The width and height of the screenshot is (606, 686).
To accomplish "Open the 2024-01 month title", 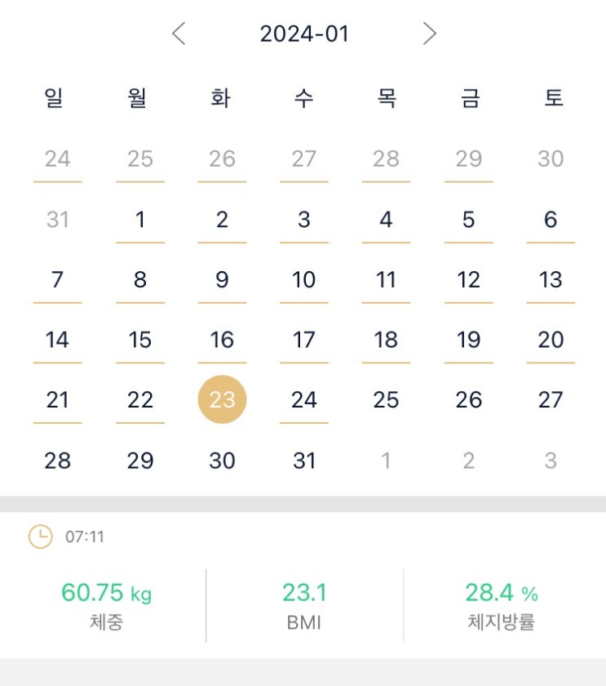I will tap(304, 33).
